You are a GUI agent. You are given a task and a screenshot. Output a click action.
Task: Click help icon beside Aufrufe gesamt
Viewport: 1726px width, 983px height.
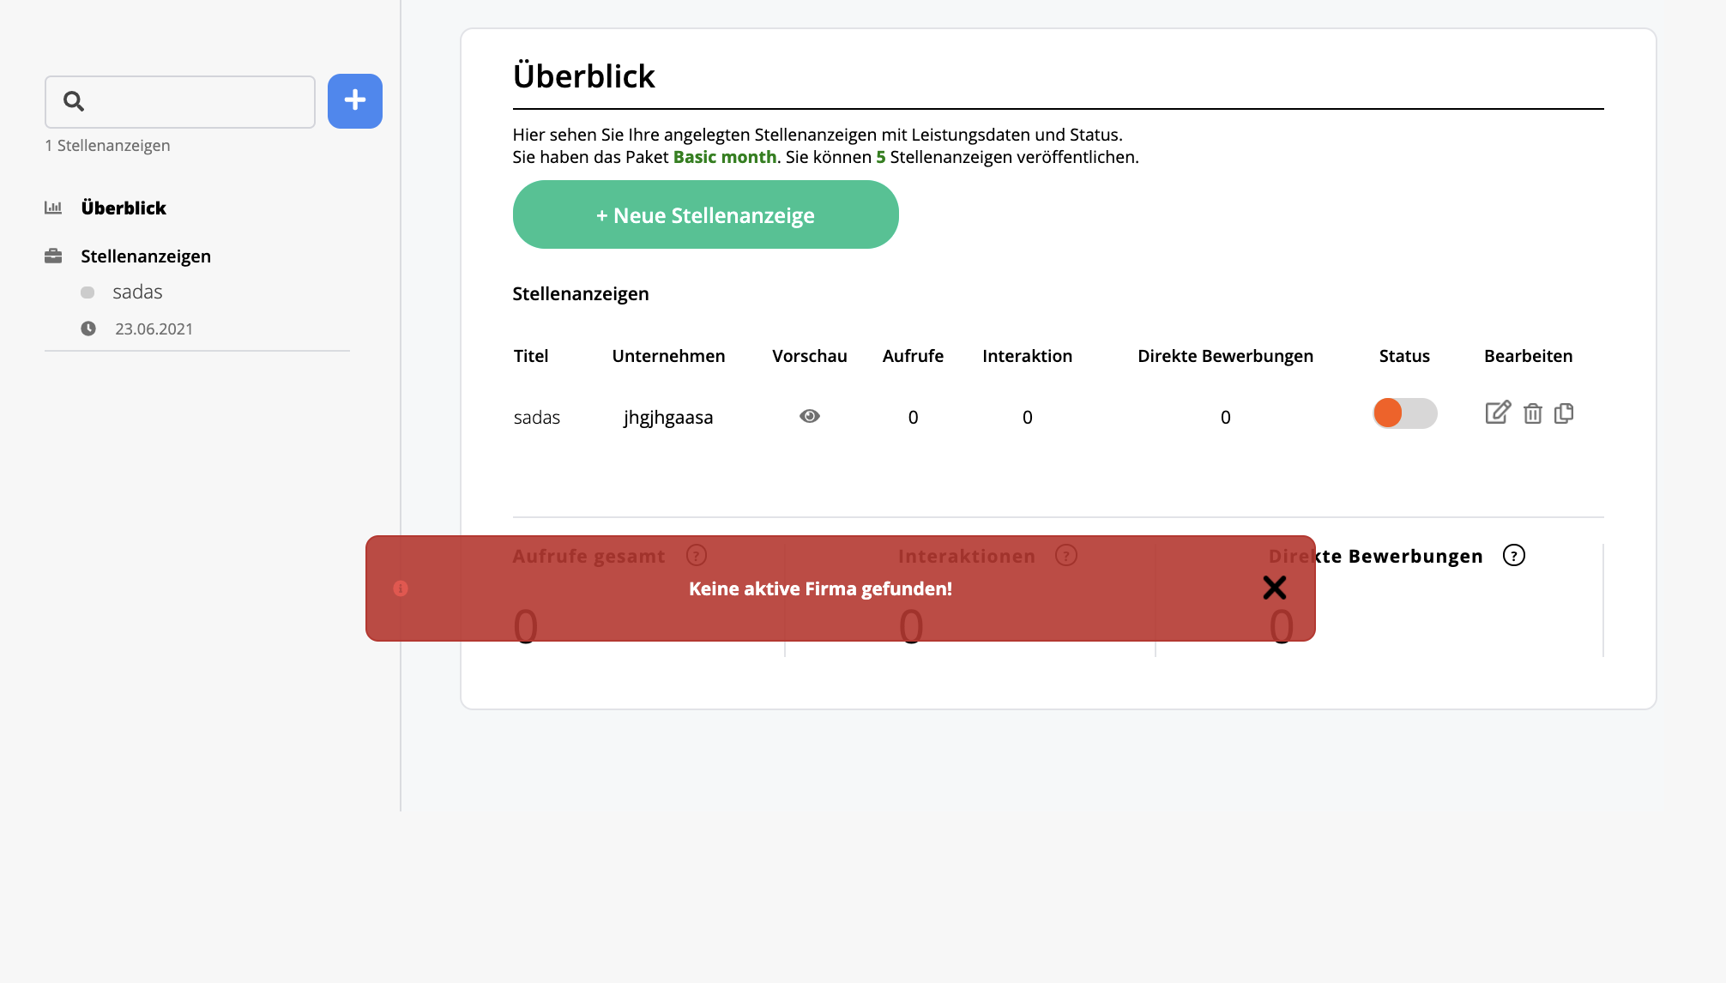pos(697,556)
